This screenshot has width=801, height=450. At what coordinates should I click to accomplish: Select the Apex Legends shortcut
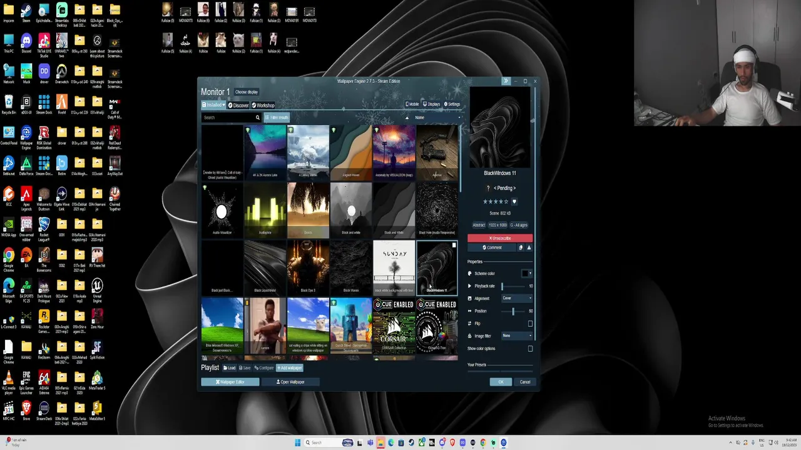click(26, 198)
